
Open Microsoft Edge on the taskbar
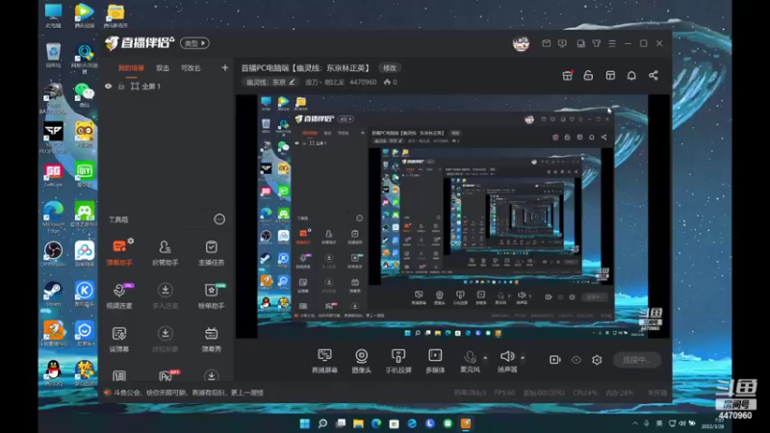(x=376, y=423)
